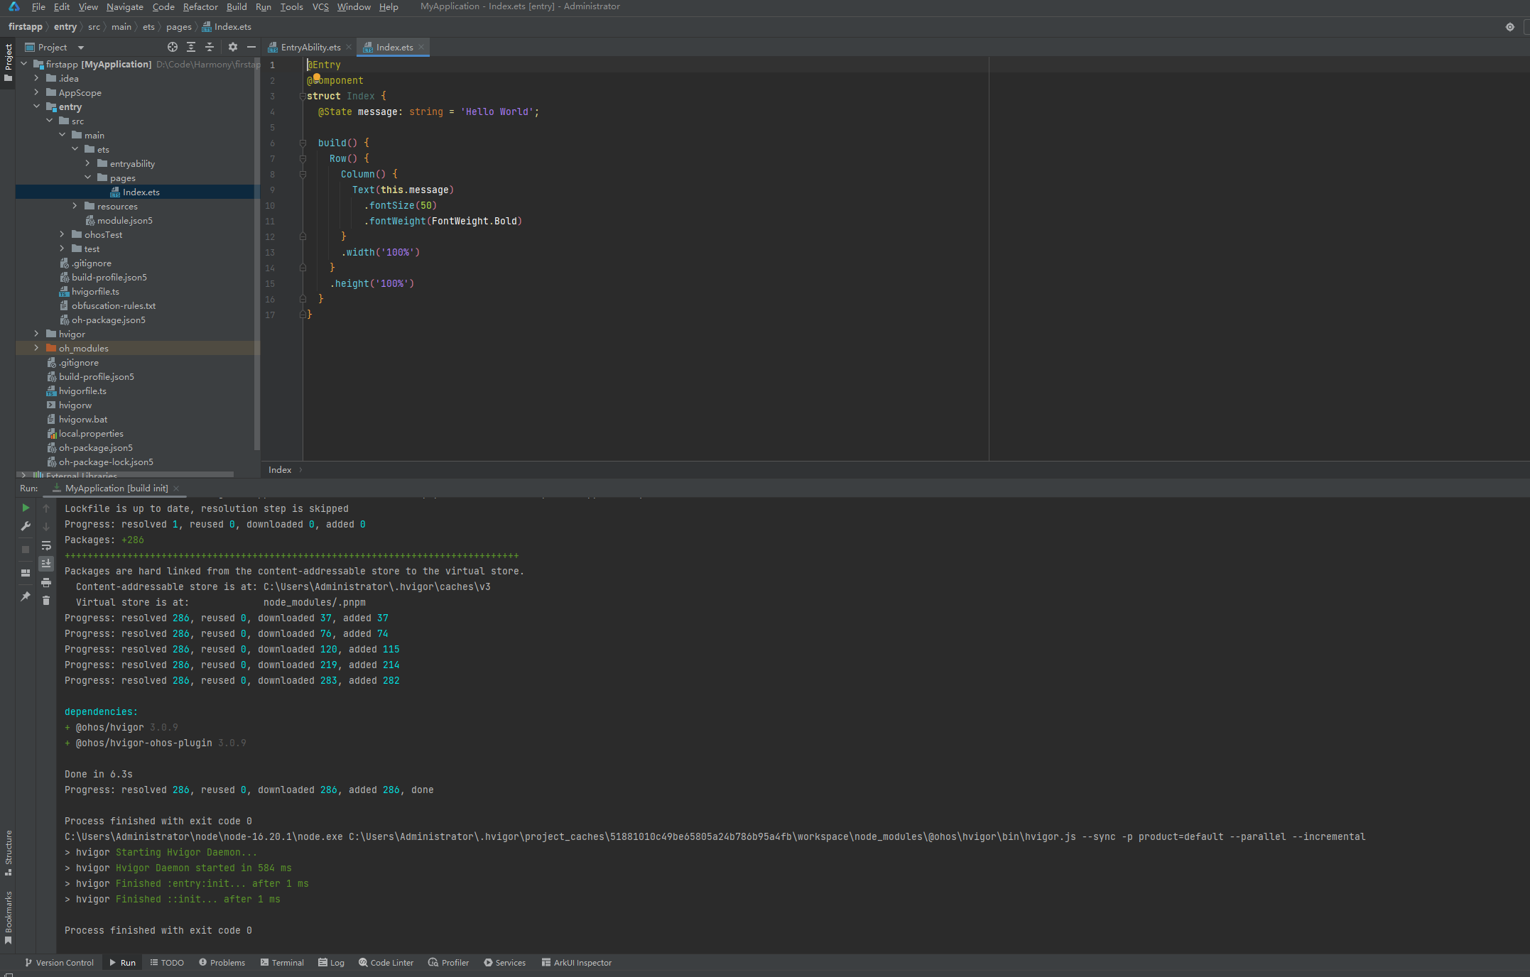Open Project panel settings gear

[233, 47]
